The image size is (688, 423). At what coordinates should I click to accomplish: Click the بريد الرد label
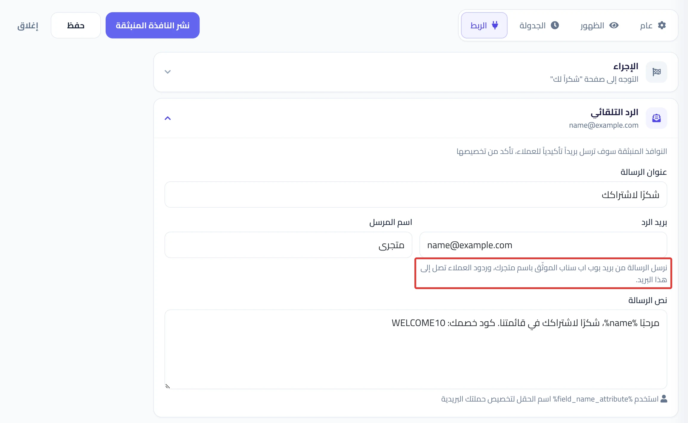click(654, 223)
